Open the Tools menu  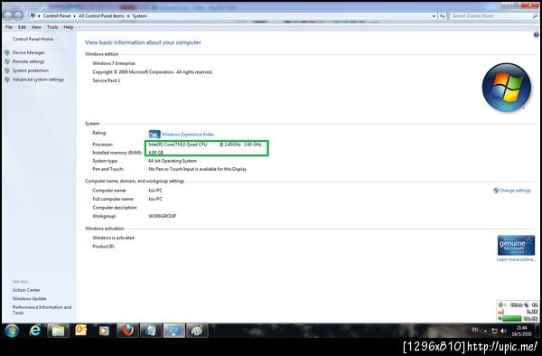click(52, 27)
